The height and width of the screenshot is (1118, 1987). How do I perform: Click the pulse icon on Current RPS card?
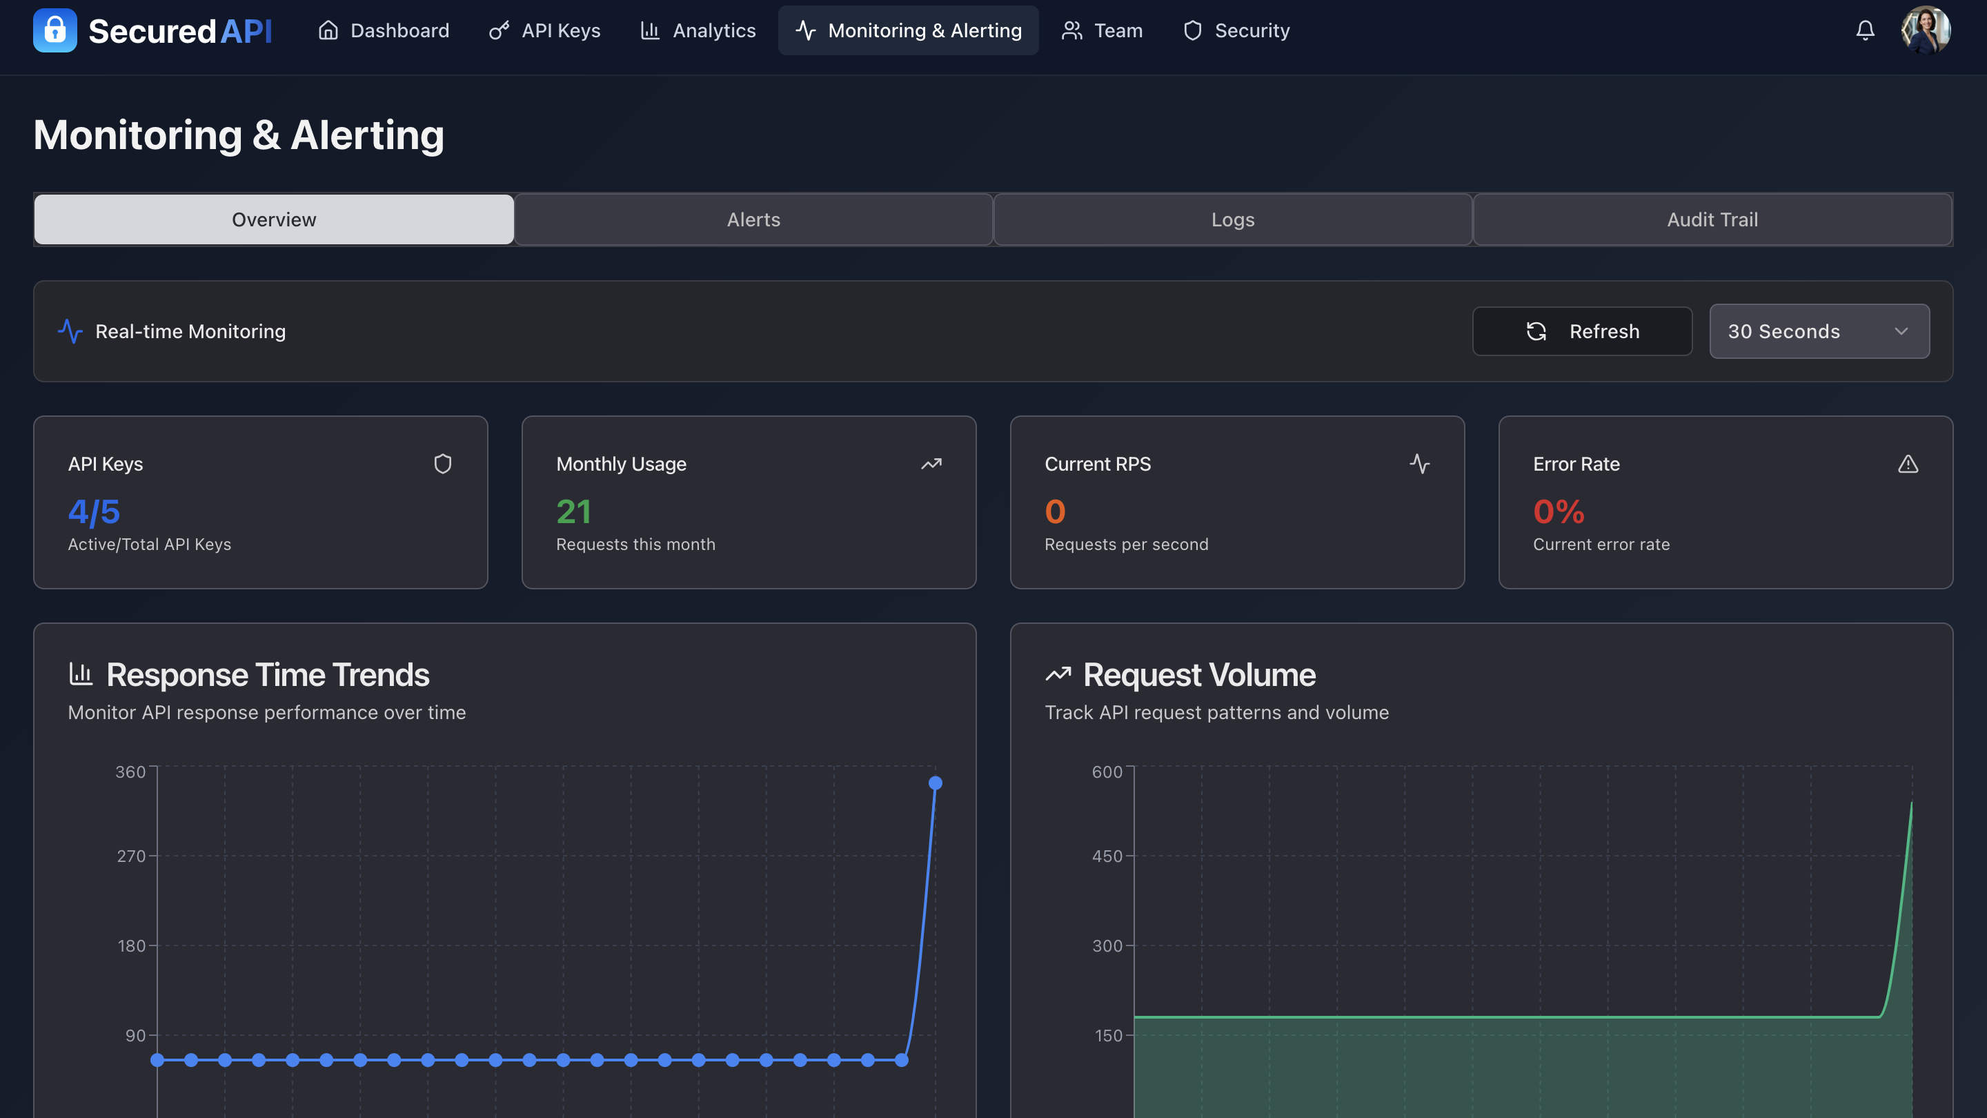(1420, 464)
